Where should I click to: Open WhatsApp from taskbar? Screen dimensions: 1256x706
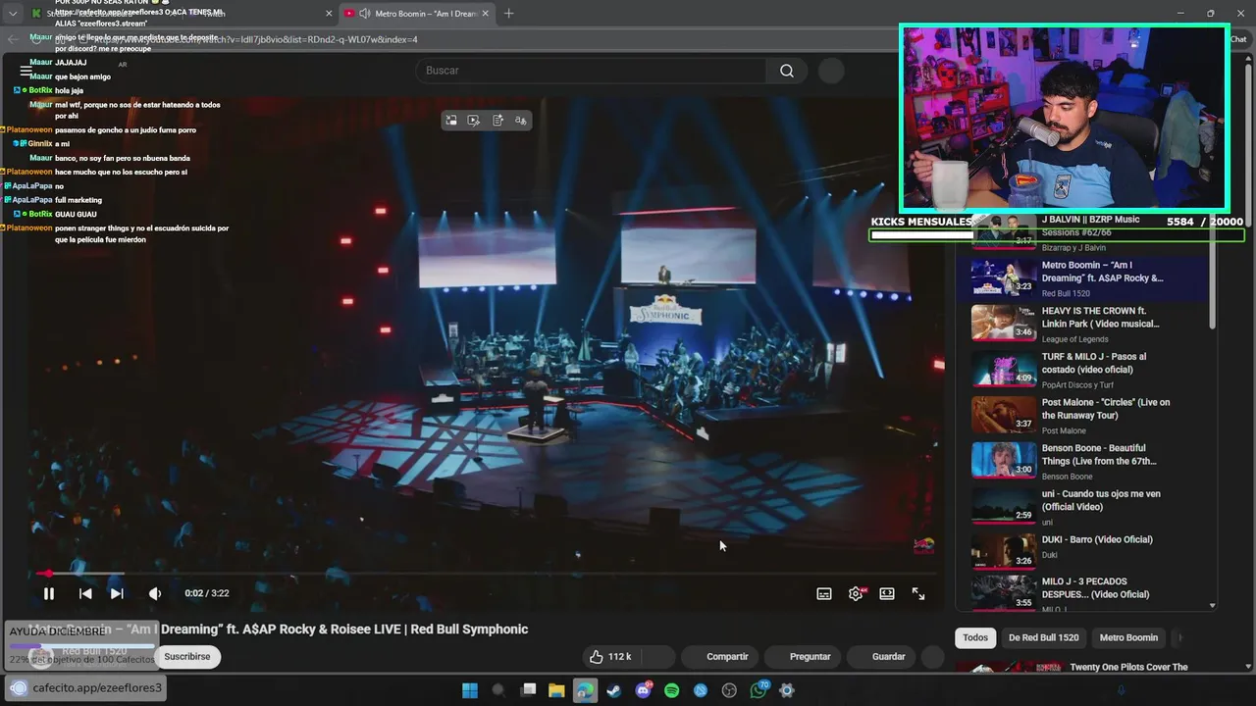tap(759, 690)
